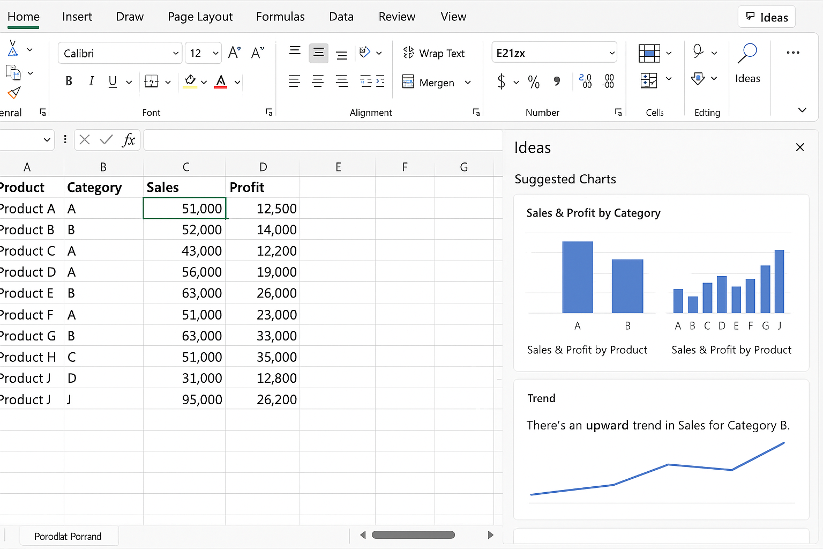Select Bottom Align icon
The height and width of the screenshot is (549, 823).
(x=341, y=55)
